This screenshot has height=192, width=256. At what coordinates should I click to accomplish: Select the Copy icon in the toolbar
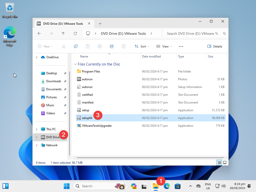pyautogui.click(x=76, y=46)
